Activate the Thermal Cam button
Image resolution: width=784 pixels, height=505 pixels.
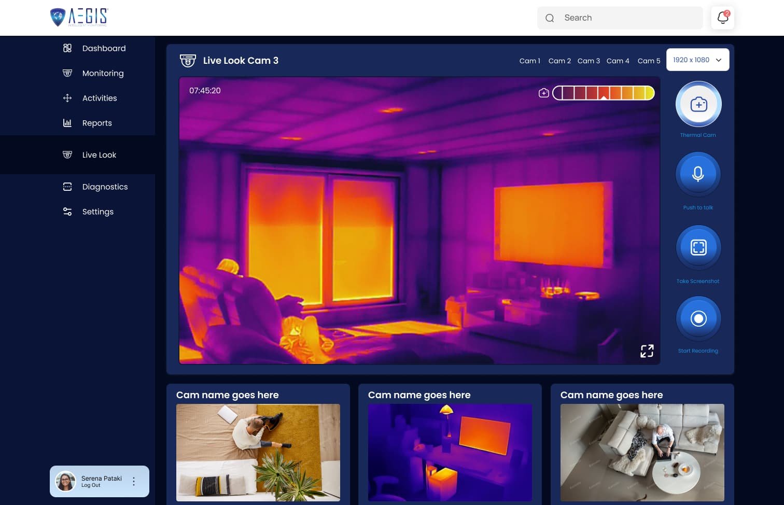point(698,104)
